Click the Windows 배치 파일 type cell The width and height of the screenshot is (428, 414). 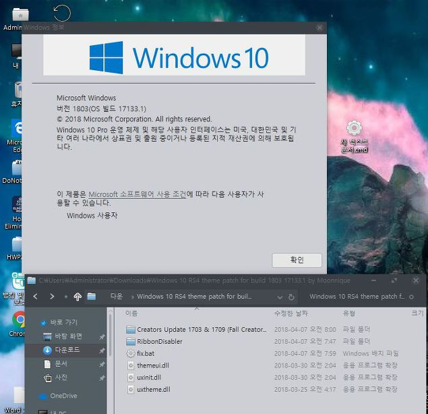click(371, 353)
